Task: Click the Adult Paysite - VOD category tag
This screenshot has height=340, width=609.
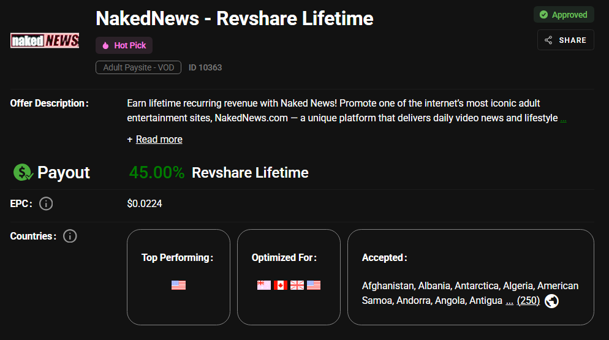Action: coord(138,67)
